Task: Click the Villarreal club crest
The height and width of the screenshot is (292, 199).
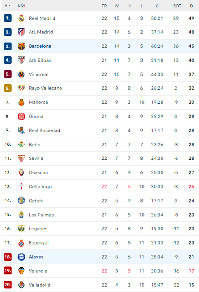Action: [x=21, y=74]
